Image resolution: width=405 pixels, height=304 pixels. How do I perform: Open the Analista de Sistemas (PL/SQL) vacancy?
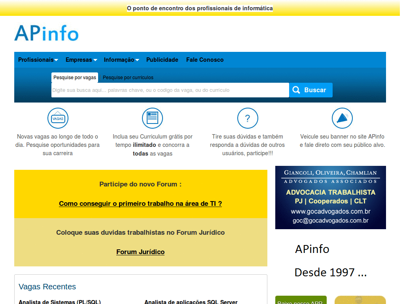[60, 302]
